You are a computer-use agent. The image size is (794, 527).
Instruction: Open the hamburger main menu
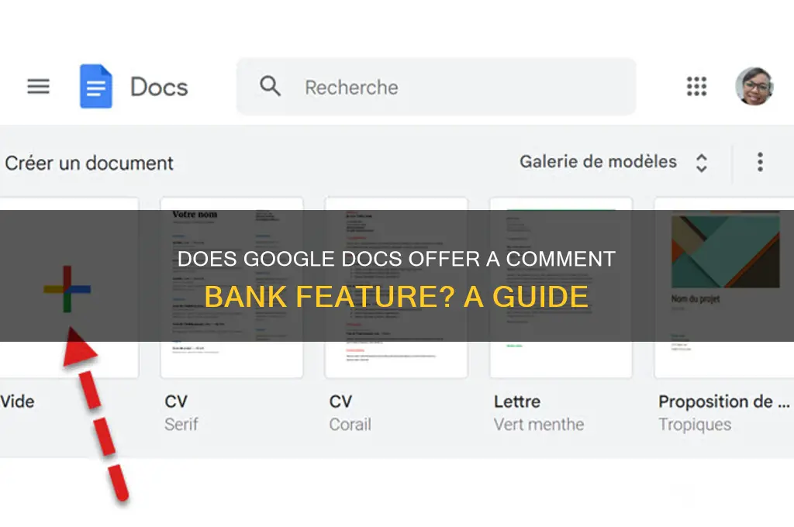pos(39,87)
